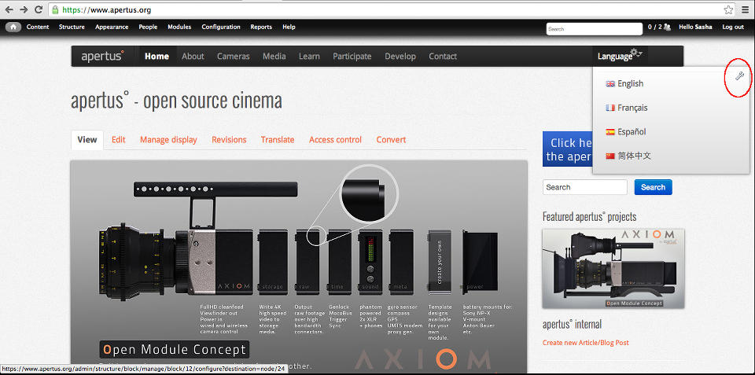Go back with the browser back arrow
The height and width of the screenshot is (375, 755).
click(x=9, y=9)
